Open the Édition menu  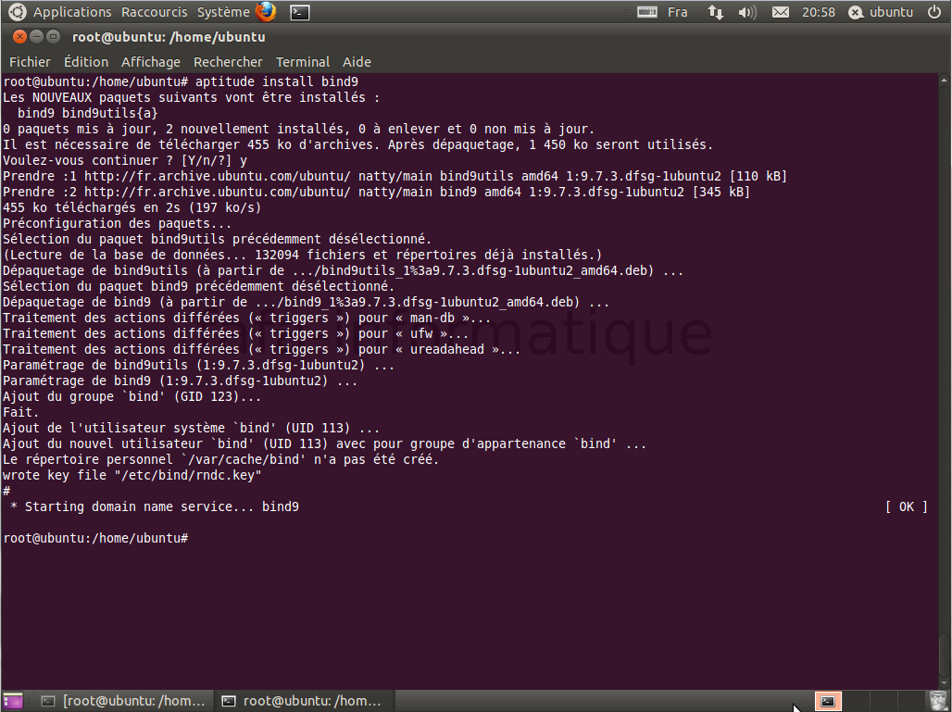(86, 62)
